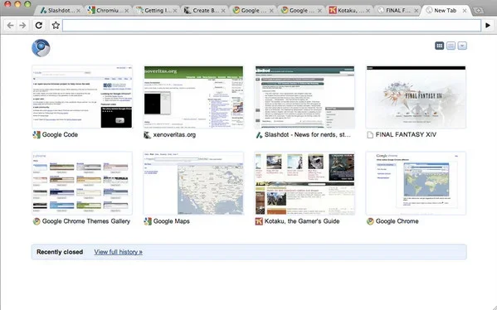Click the FINAL FANTASY XIV title link
Image resolution: width=497 pixels, height=310 pixels.
406,134
